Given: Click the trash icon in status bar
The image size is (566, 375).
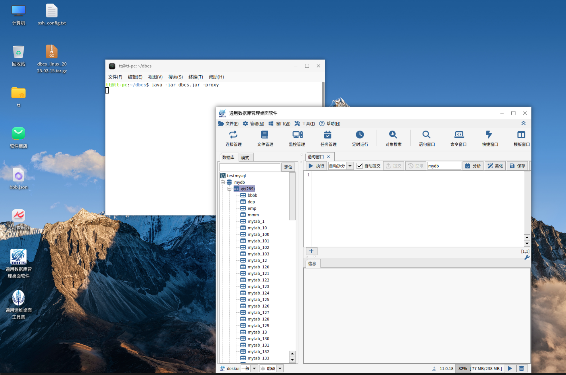Looking at the screenshot, I should pyautogui.click(x=521, y=368).
